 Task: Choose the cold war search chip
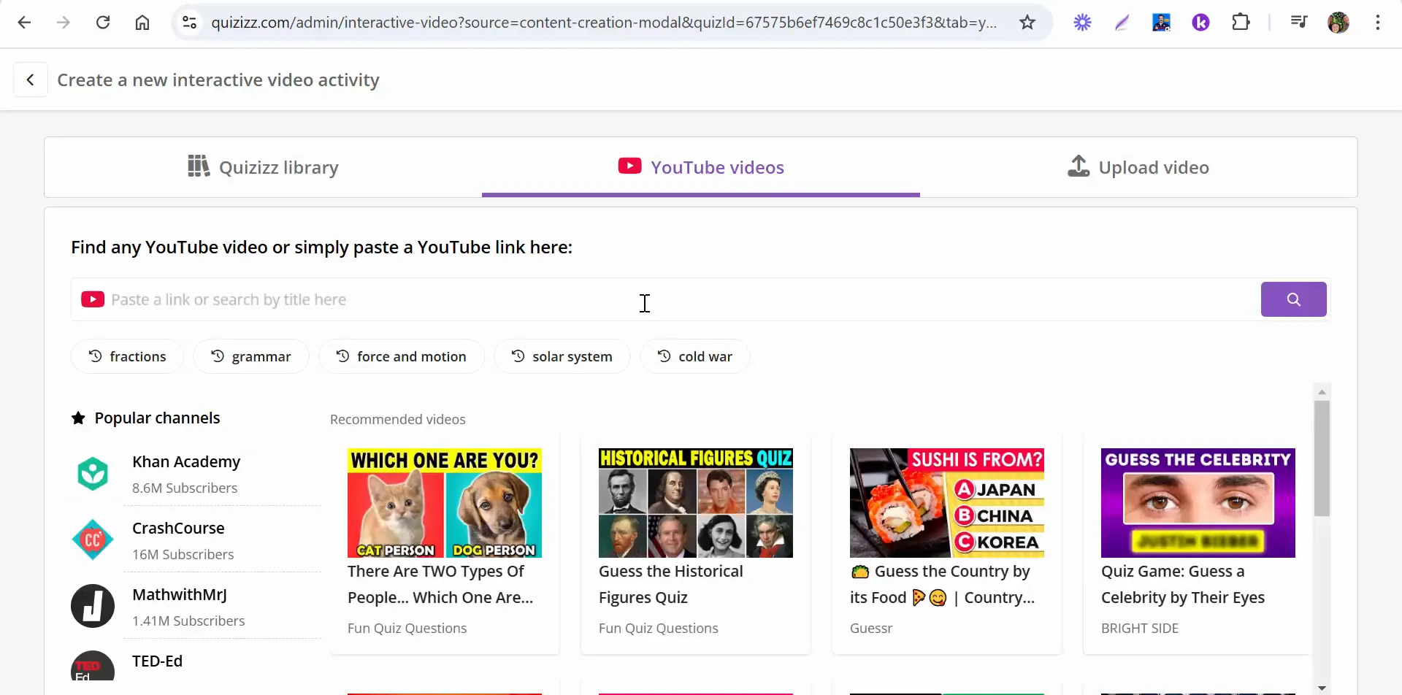tap(694, 356)
